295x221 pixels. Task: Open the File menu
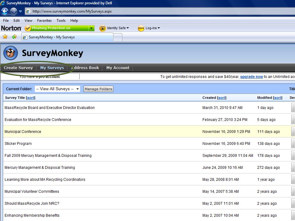tap(6, 21)
